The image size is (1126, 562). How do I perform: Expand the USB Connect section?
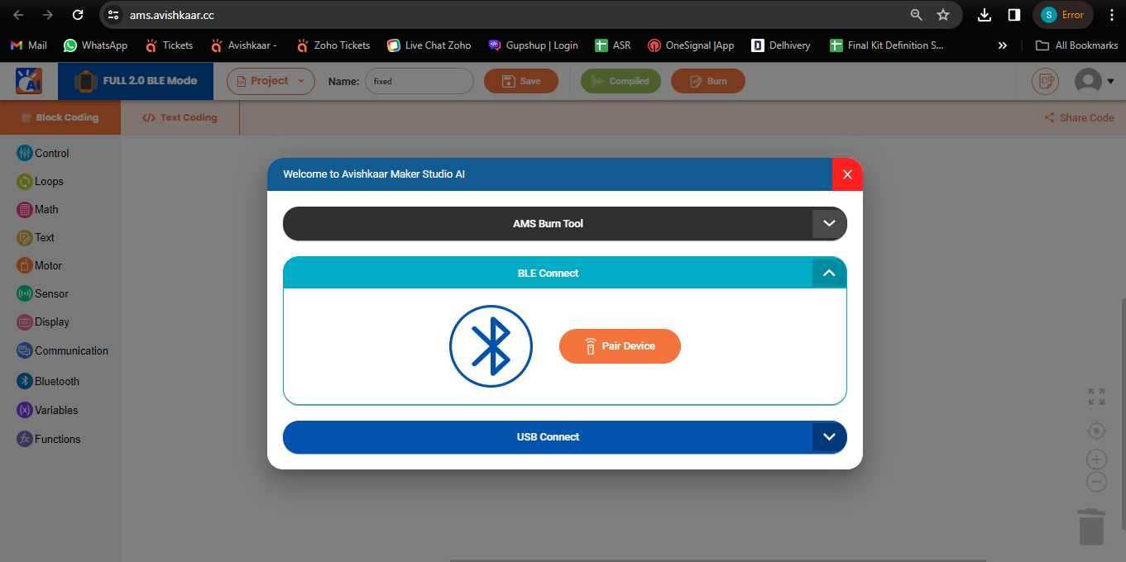click(829, 436)
